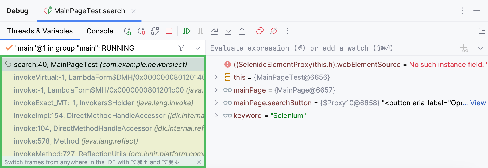The image size is (488, 168).
Task: Select frame invoke:578, Method
Action: (103, 141)
